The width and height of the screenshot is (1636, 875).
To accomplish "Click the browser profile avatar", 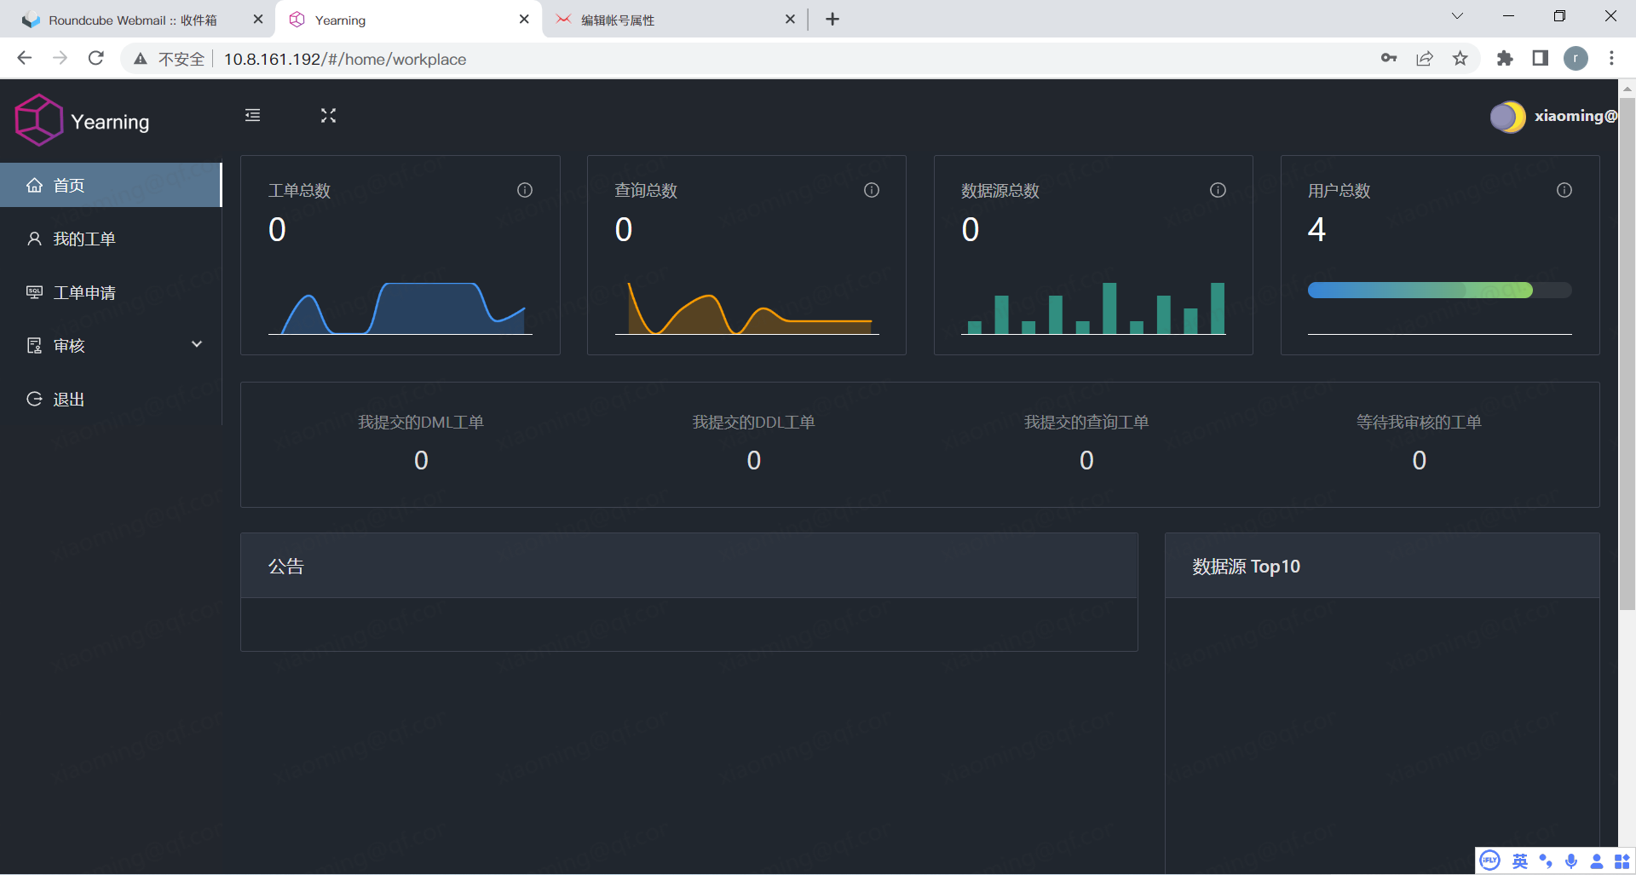I will tap(1576, 58).
